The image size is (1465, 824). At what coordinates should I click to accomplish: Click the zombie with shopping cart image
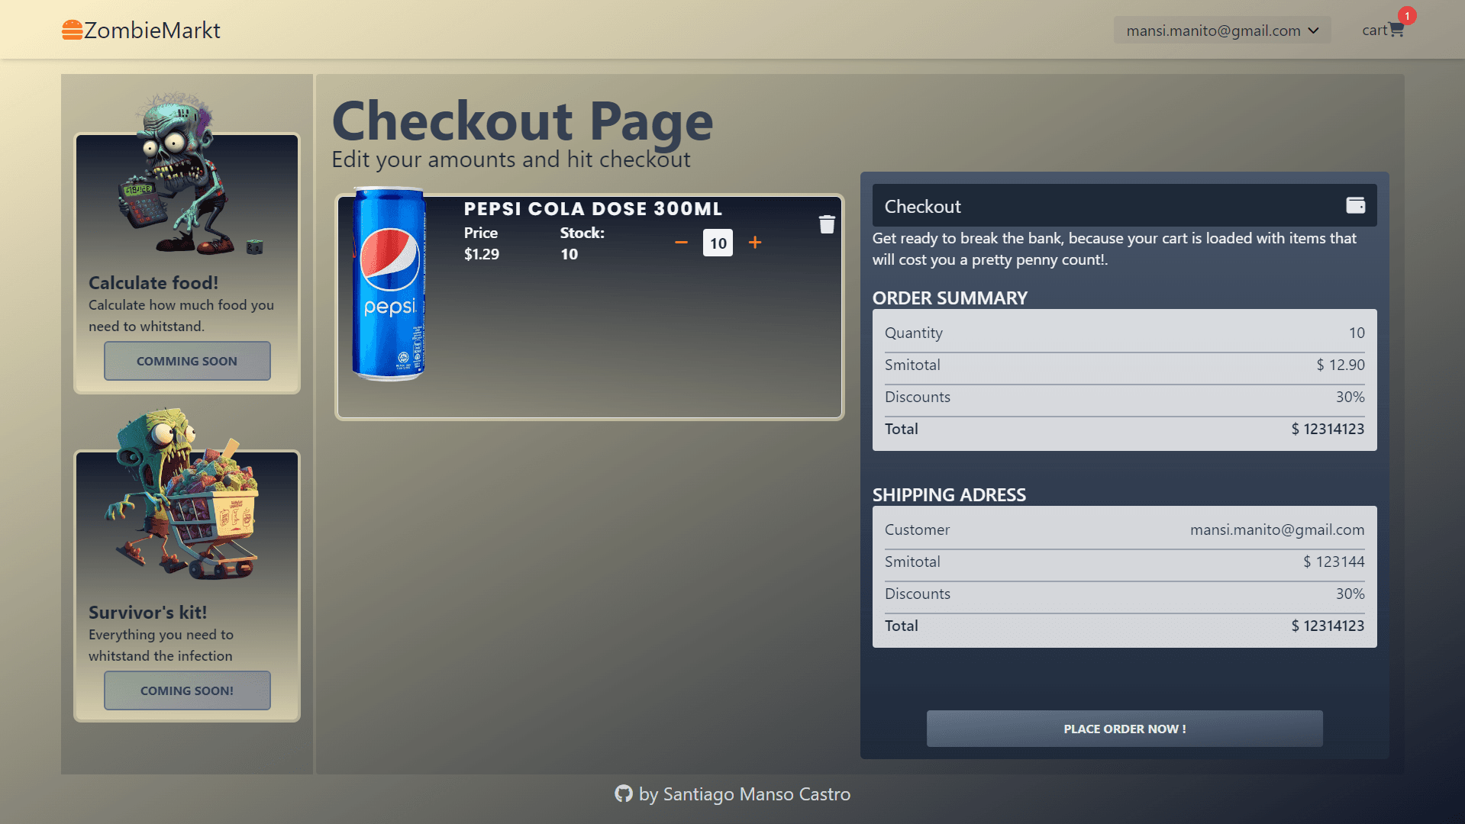[182, 494]
